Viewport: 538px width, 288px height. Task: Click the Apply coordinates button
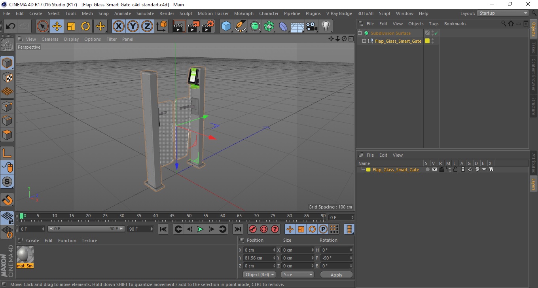click(x=336, y=275)
